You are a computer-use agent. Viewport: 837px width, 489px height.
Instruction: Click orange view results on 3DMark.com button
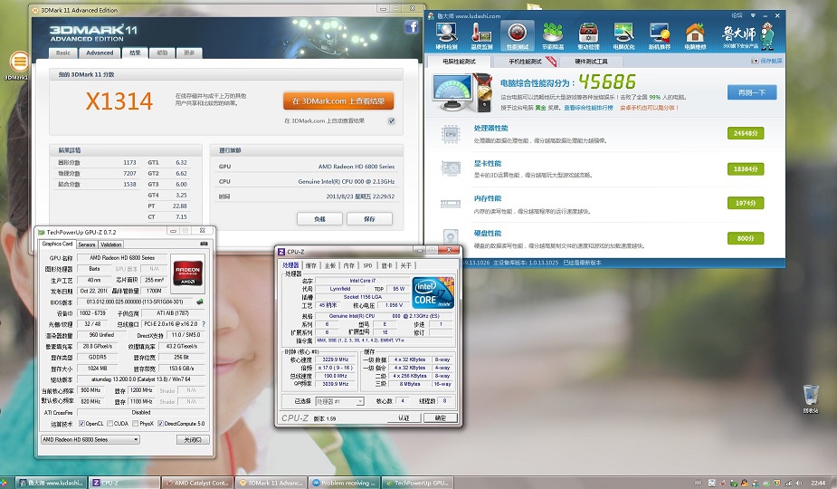(338, 101)
